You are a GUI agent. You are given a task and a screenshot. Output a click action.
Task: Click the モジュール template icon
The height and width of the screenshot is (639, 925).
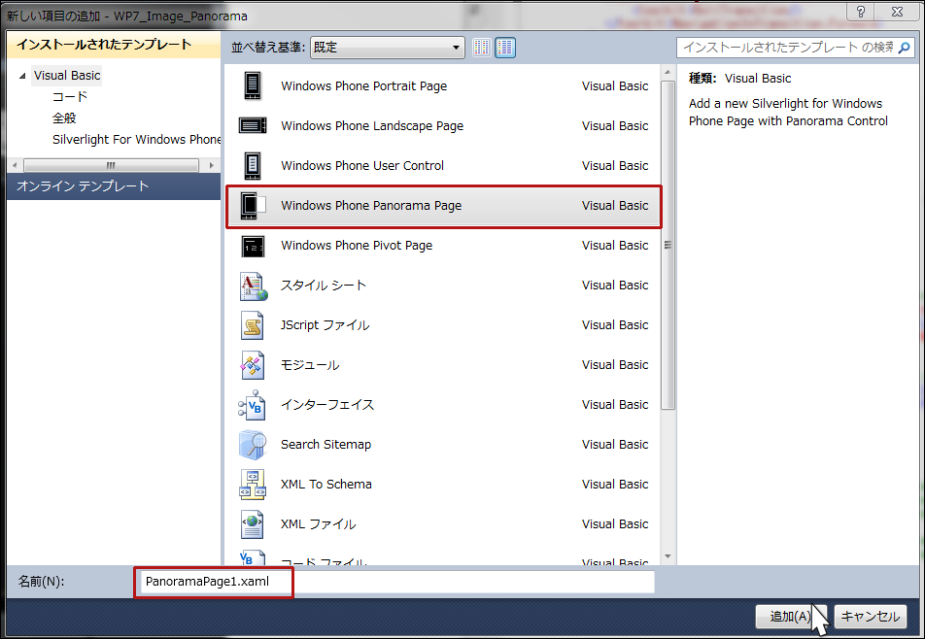[x=253, y=365]
